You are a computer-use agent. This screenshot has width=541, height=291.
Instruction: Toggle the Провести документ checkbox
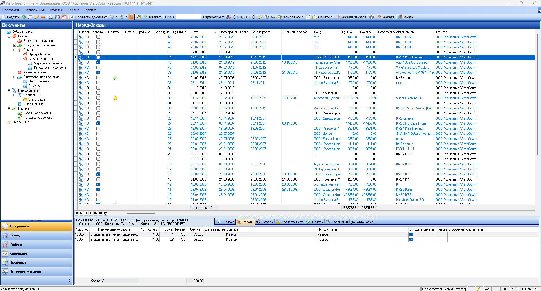[x=72, y=17]
